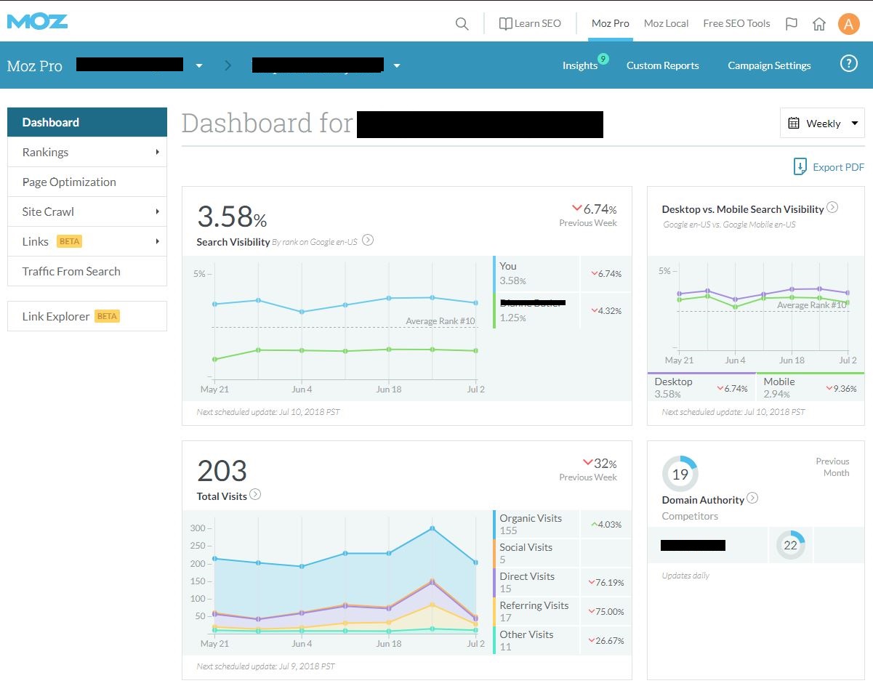Click 'Next scheduled update: Jul 9, 2018 PST'
The image size is (873, 686).
point(266,666)
